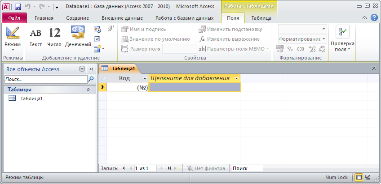
Task: Open Customize Quick Access Toolbar dropdown
Action: point(57,7)
